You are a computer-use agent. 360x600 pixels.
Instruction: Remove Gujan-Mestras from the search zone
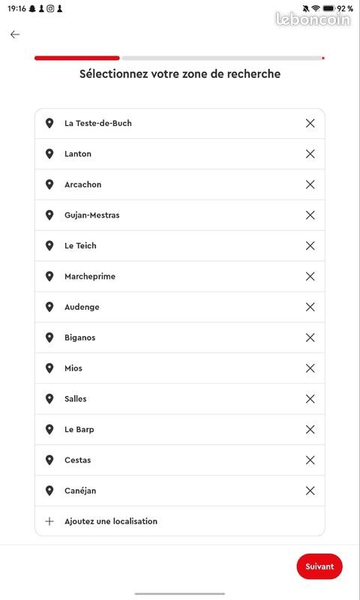(310, 215)
